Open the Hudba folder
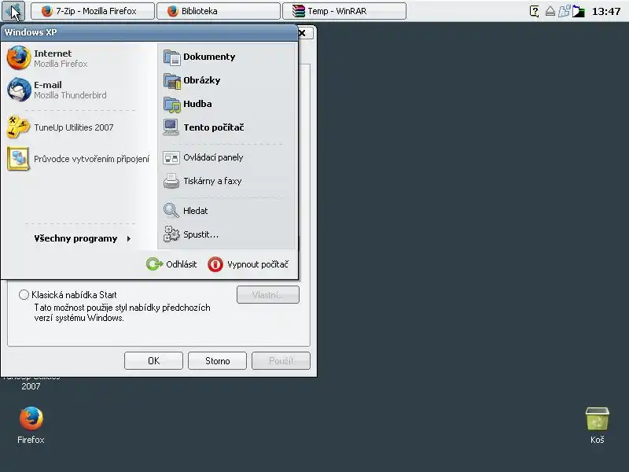Image resolution: width=629 pixels, height=472 pixels. (227, 104)
